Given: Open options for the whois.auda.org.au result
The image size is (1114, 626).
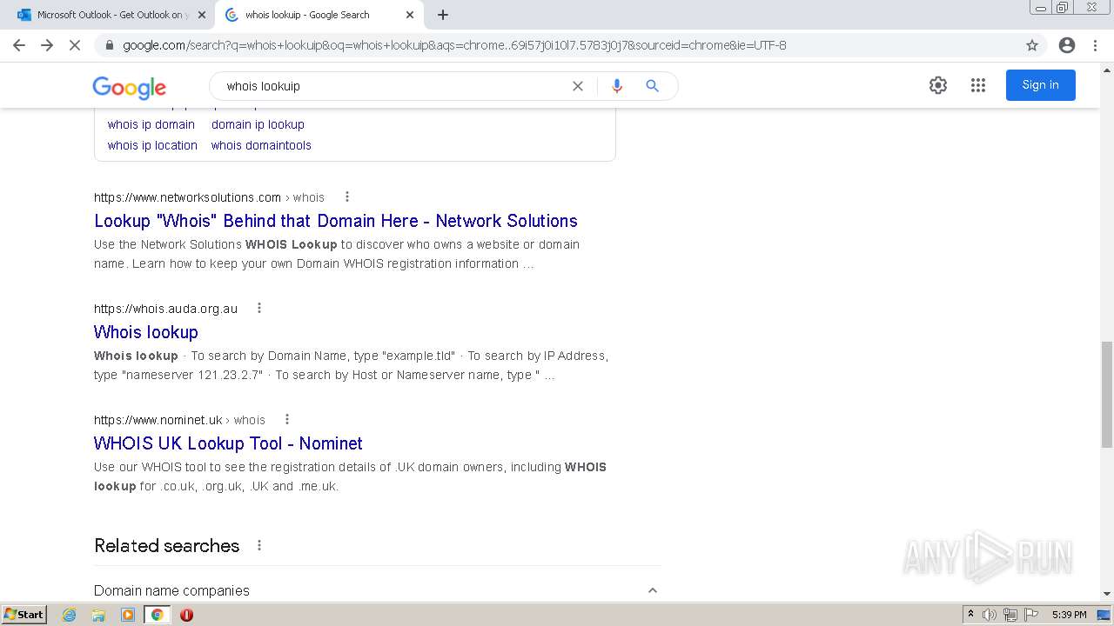Looking at the screenshot, I should point(258,308).
